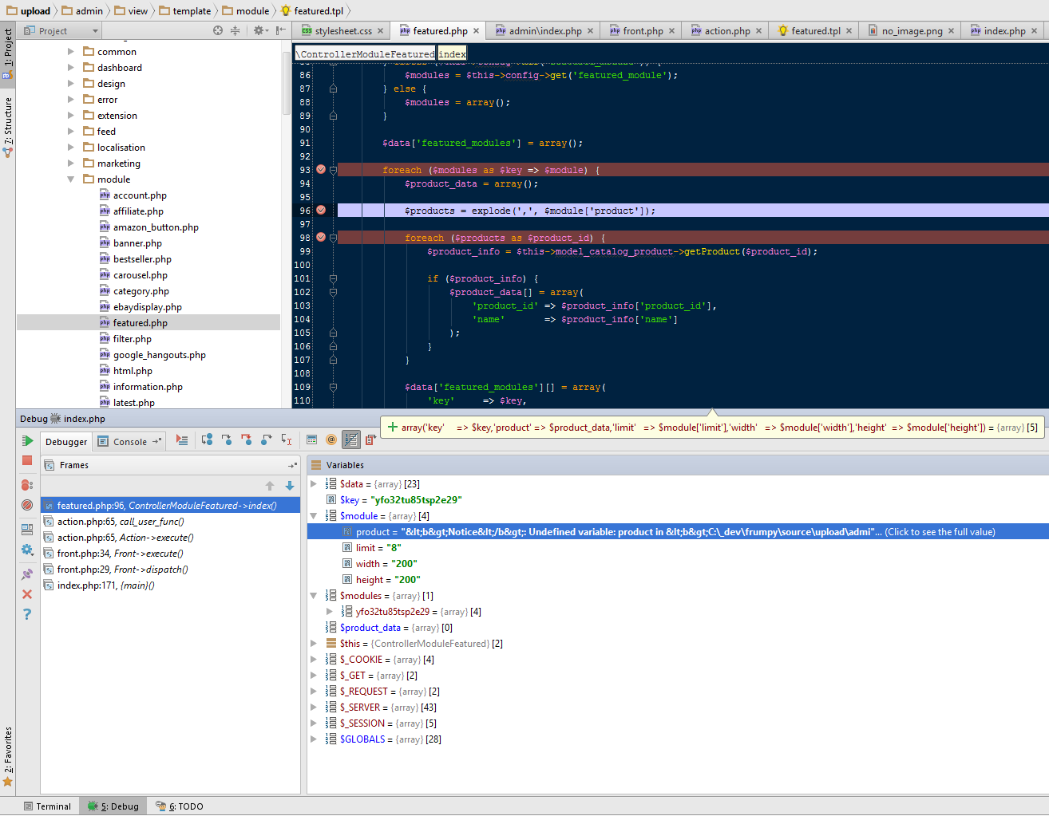
Task: Expand the $this variable node
Action: [x=314, y=644]
